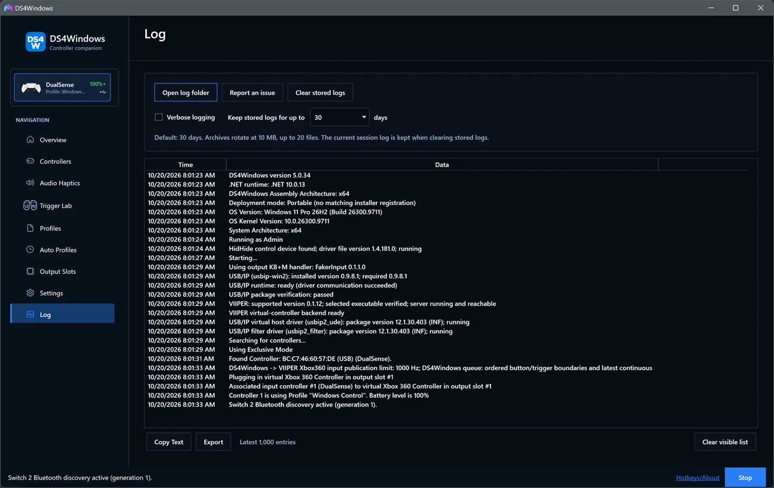
Task: Click the Settings gear icon
Action: (x=30, y=293)
